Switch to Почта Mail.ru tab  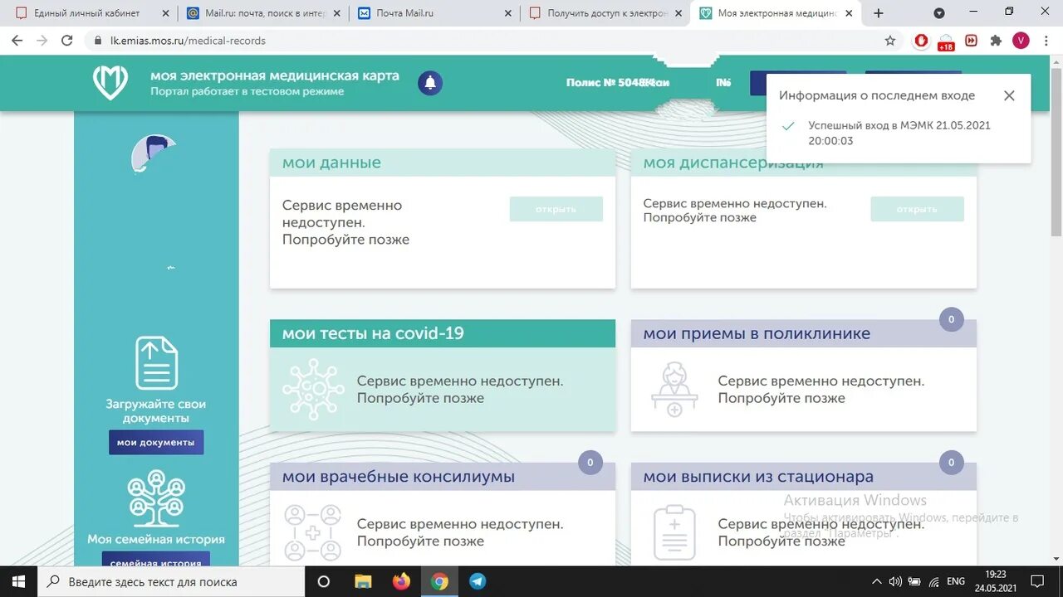click(432, 13)
